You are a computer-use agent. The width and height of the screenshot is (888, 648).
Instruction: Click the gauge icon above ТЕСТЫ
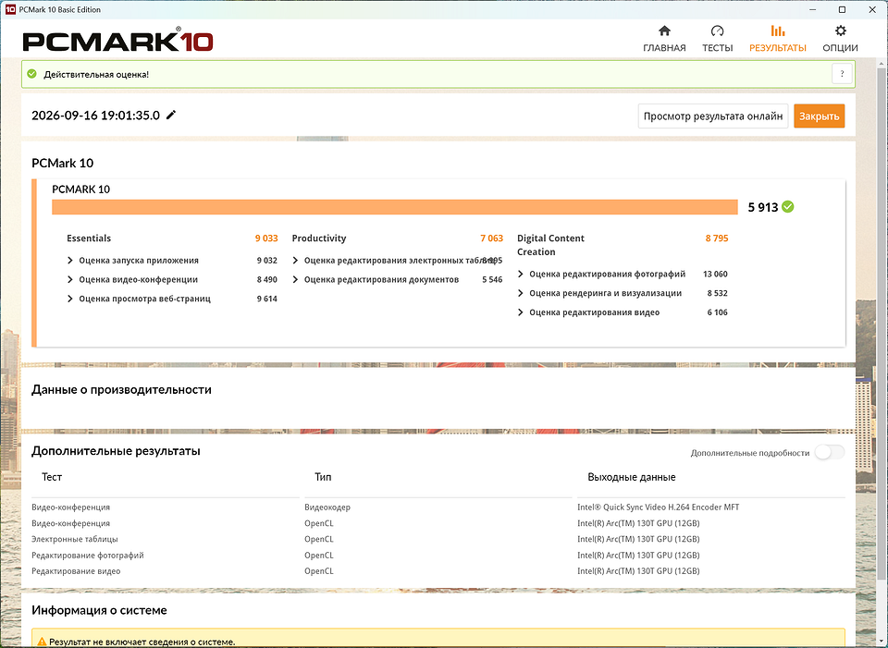(x=717, y=31)
